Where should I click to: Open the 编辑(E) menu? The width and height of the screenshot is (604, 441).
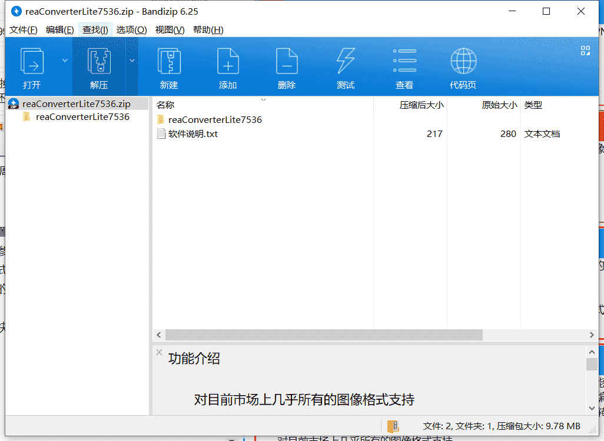59,29
